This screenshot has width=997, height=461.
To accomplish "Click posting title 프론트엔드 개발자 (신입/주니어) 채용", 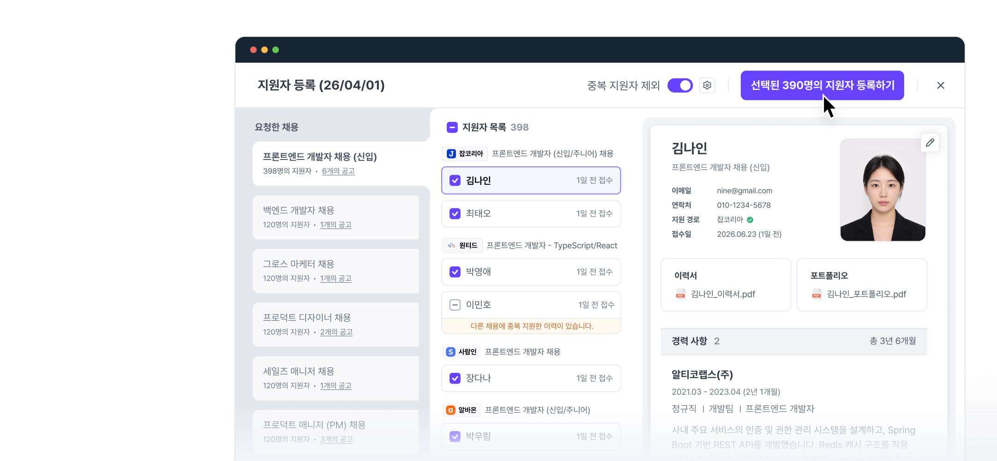I will tap(553, 154).
